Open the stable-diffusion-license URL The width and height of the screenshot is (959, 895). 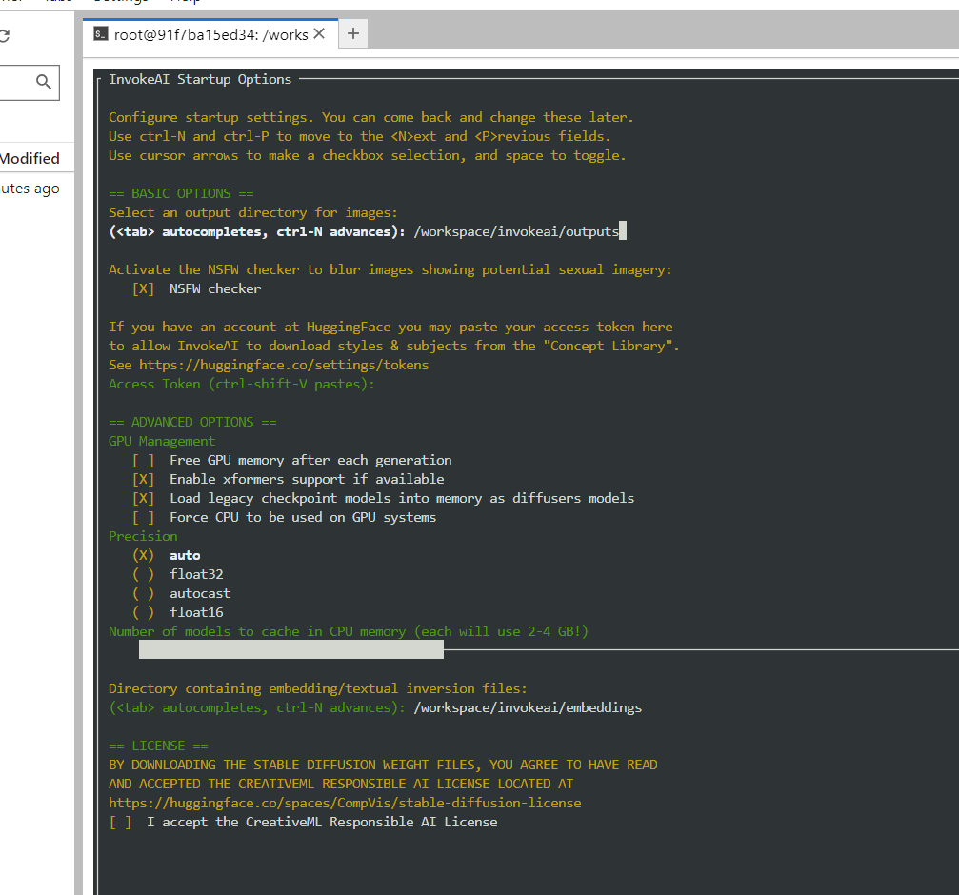345,803
